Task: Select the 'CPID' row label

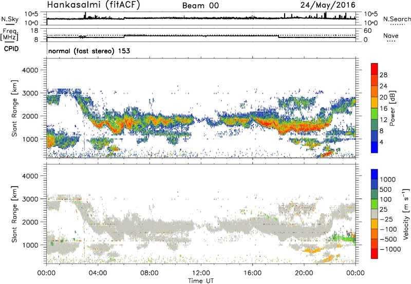Action: 11,49
